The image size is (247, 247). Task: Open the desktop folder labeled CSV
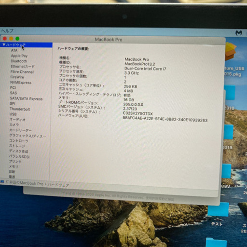226,171
